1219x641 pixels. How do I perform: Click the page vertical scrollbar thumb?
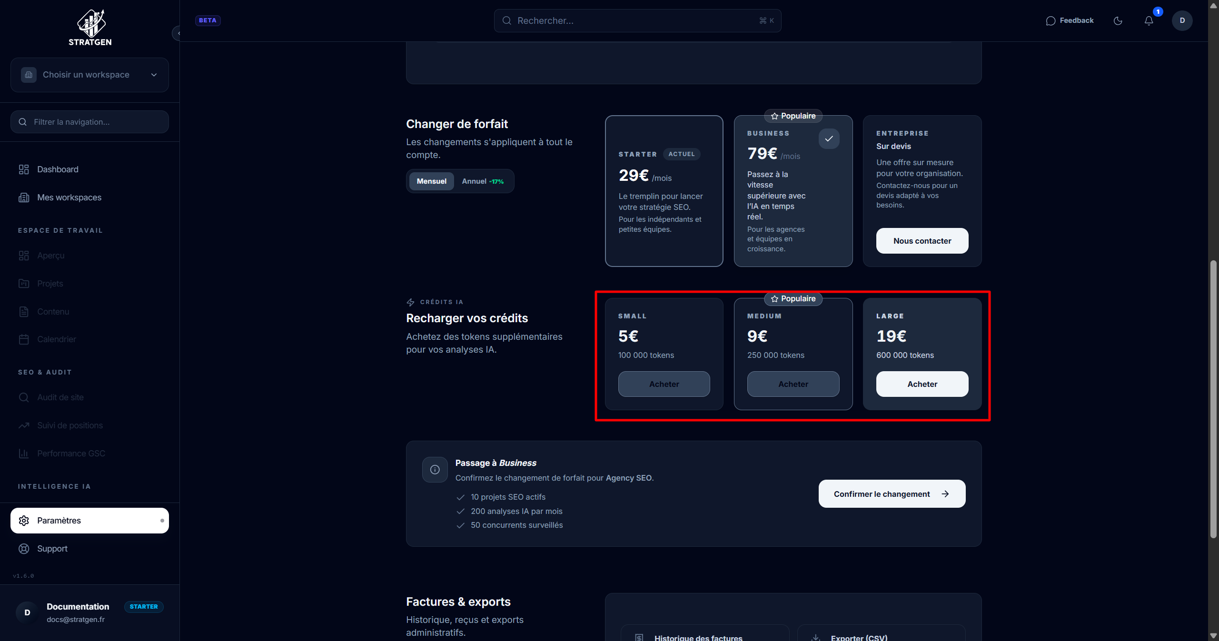tap(1213, 399)
